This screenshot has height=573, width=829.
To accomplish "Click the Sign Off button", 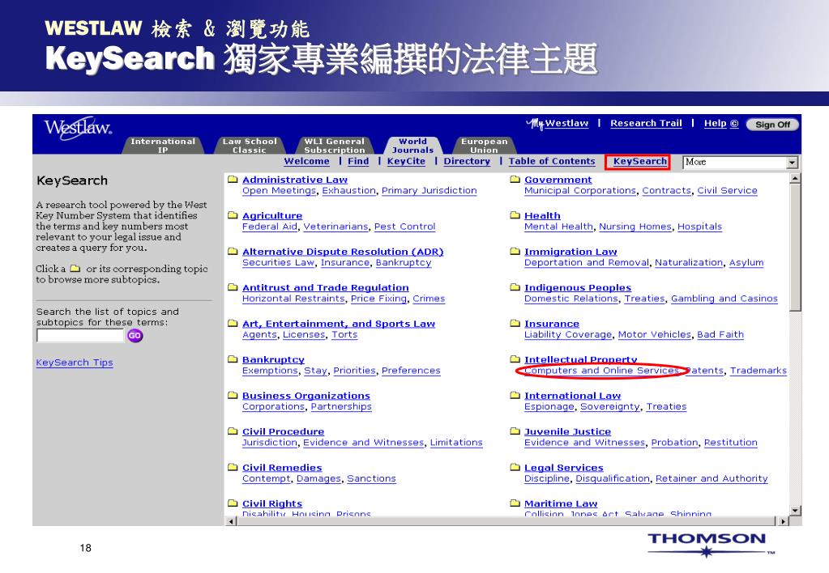I will coord(772,125).
